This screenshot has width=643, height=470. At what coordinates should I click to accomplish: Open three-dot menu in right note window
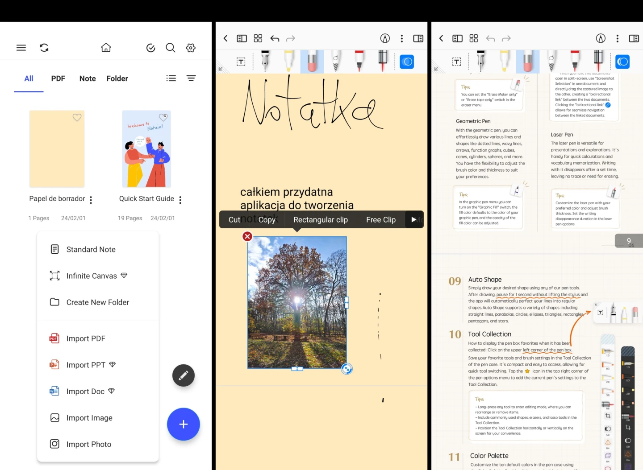click(x=618, y=39)
